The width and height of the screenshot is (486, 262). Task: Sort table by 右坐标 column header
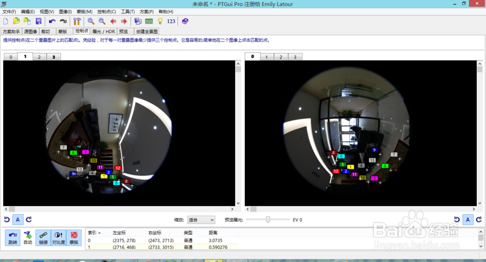163,232
